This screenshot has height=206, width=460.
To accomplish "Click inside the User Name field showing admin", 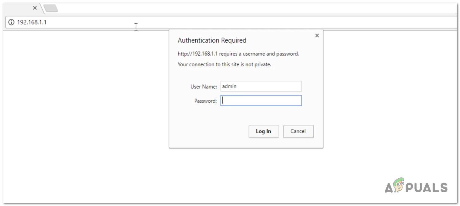I will [261, 86].
